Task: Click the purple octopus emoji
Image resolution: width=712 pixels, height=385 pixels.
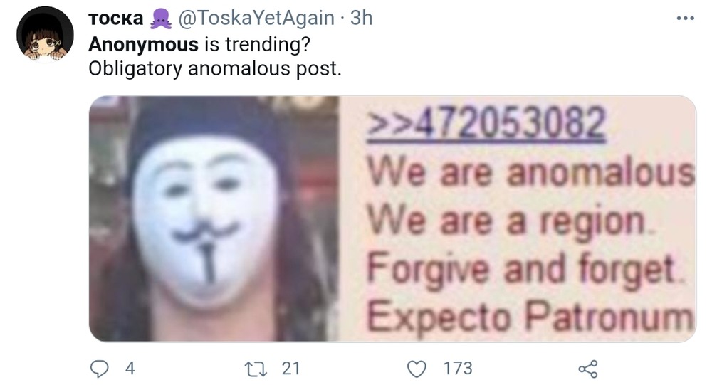Action: 161,19
